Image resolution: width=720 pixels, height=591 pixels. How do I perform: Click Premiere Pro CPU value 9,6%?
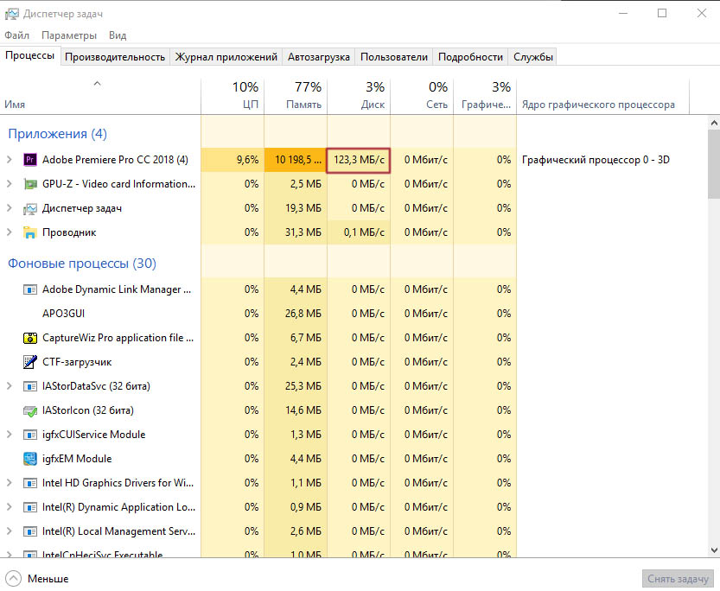click(x=233, y=160)
